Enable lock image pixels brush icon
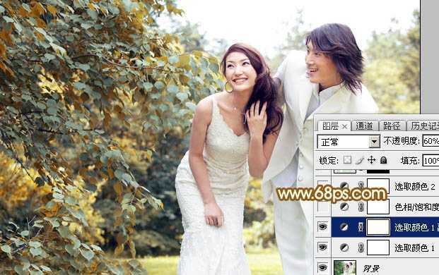This screenshot has width=439, height=275. coord(360,160)
